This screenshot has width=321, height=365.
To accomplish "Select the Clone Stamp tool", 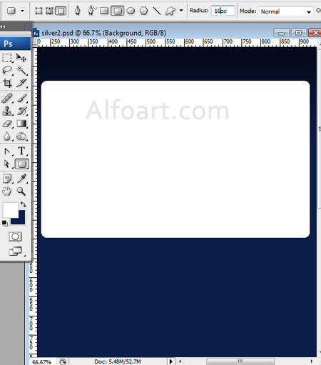I will coord(7,111).
